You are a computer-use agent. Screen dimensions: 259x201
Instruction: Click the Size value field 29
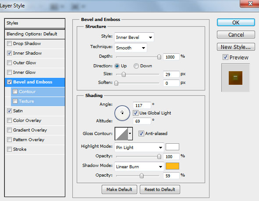(171, 74)
